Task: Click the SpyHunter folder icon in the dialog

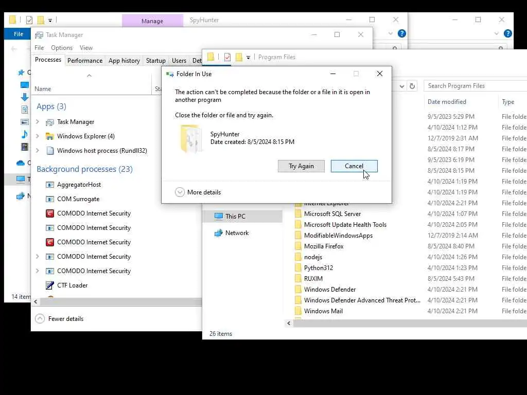Action: [191, 138]
